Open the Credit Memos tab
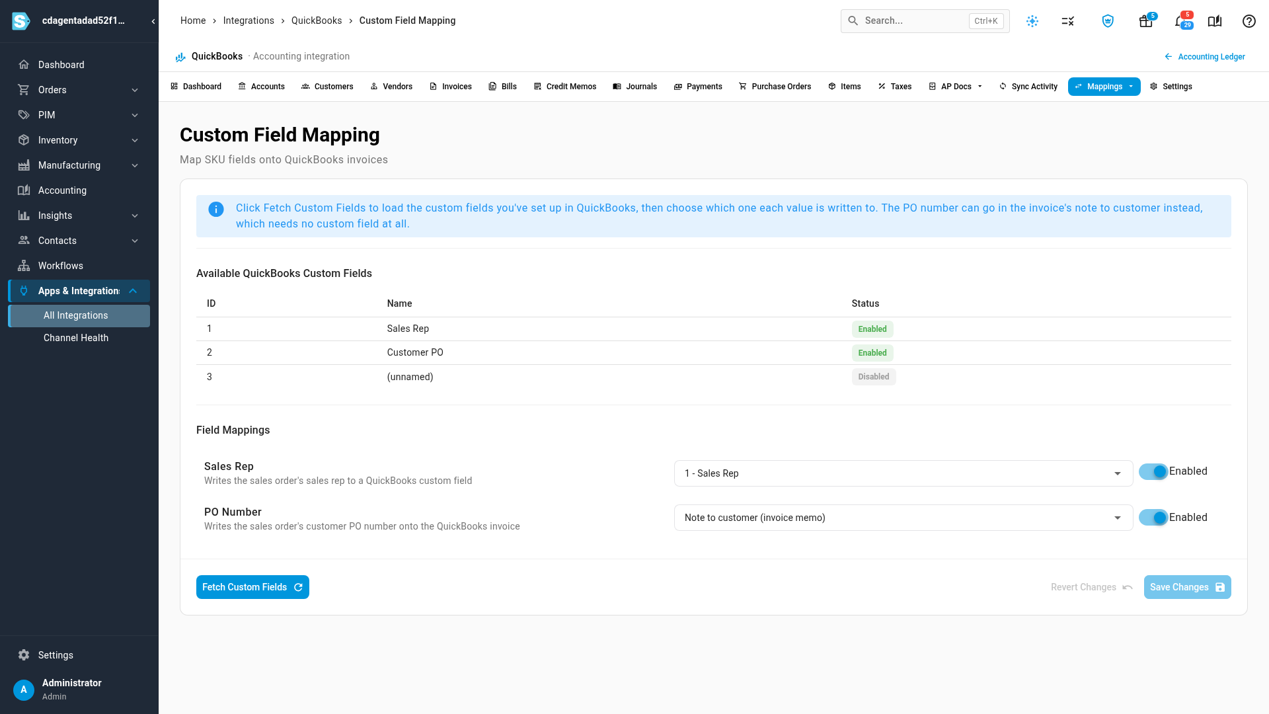1269x714 pixels. click(x=565, y=87)
